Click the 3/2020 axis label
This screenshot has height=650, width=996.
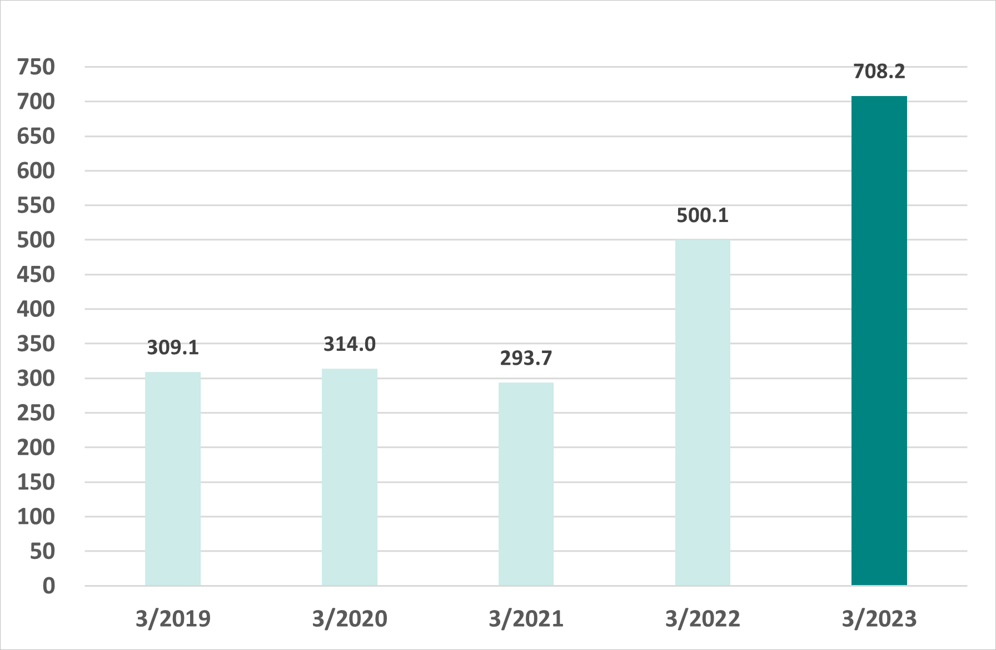tap(350, 619)
